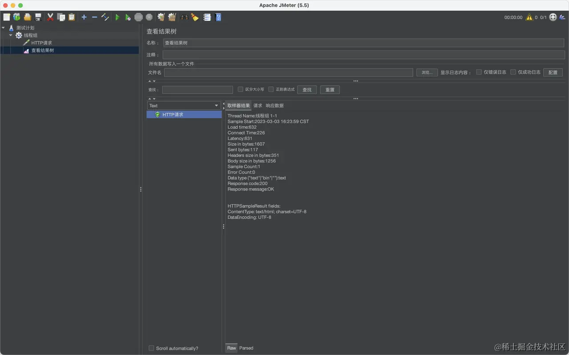Open the Function Helper list icon
The image size is (569, 355).
[x=207, y=17]
